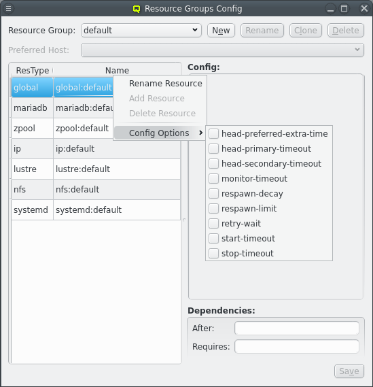Screen dimensions: 373x387
Task: Select the mariadb:default name cell
Action: (84, 108)
